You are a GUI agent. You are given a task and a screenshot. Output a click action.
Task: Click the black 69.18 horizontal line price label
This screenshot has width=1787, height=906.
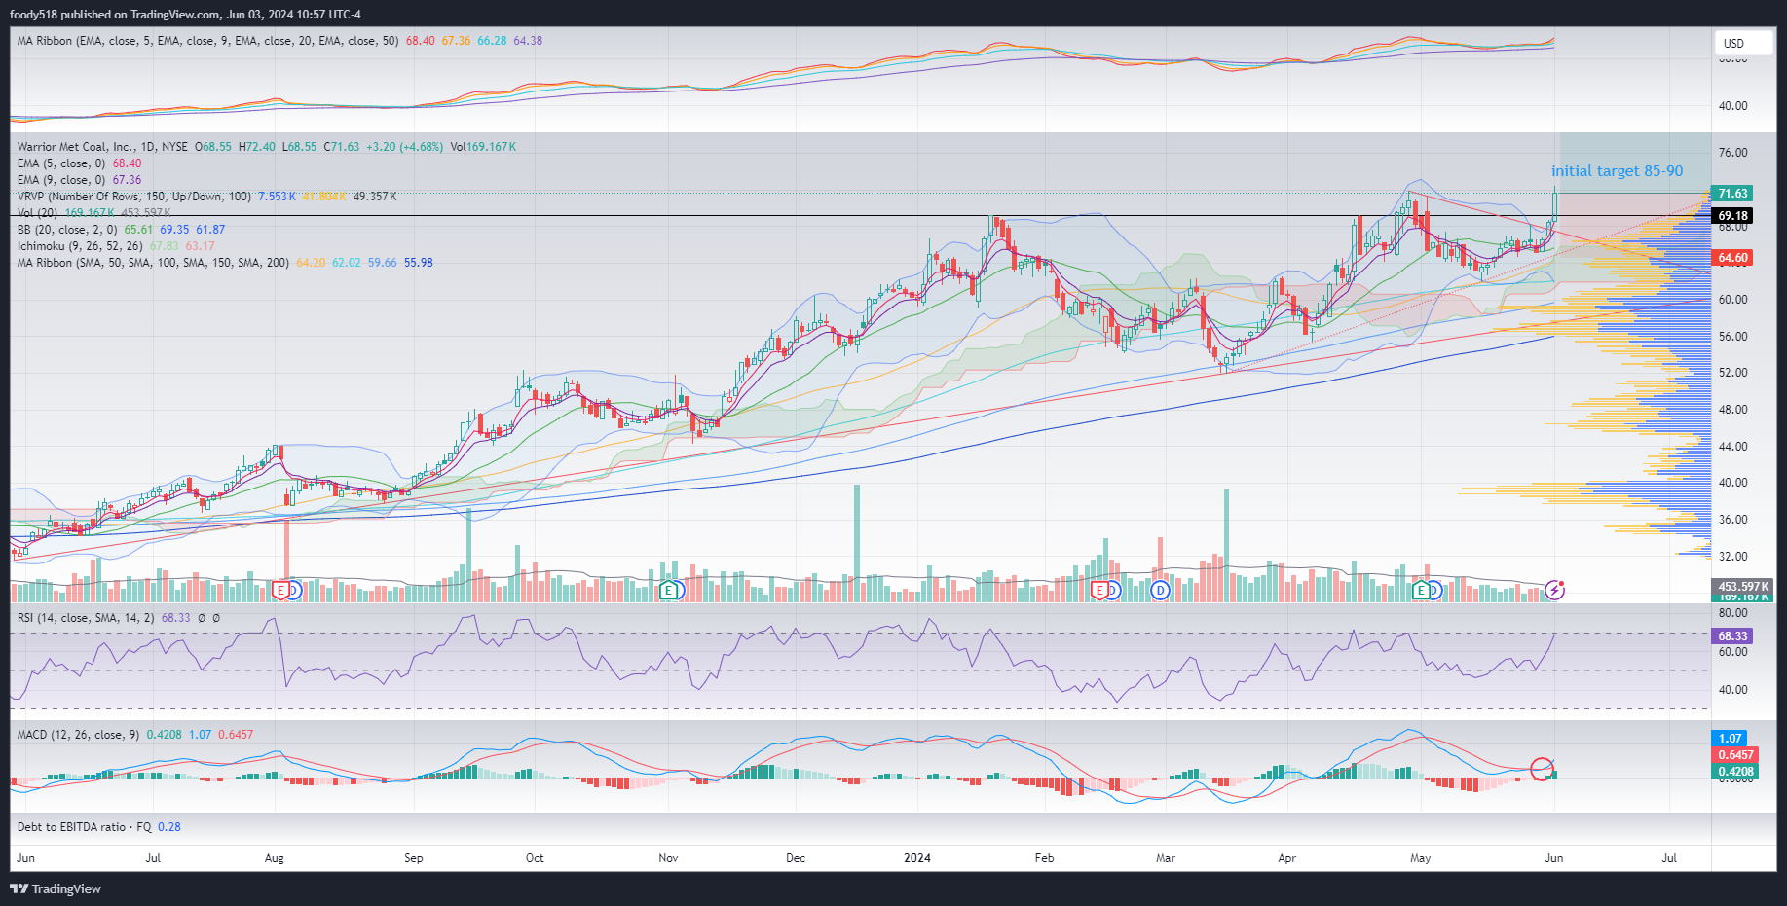coord(1732,216)
